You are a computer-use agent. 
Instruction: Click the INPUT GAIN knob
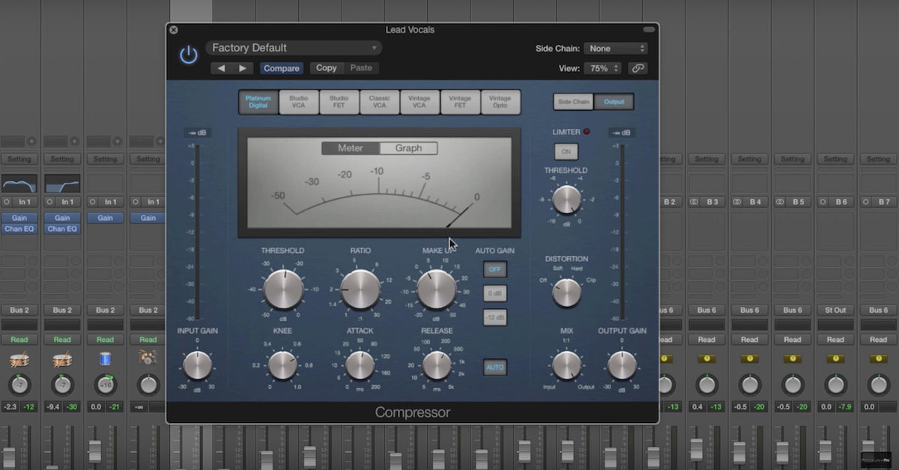click(x=197, y=365)
